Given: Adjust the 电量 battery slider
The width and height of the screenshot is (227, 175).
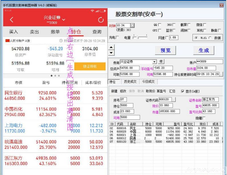Looking at the screenshot, I should tap(140, 37).
